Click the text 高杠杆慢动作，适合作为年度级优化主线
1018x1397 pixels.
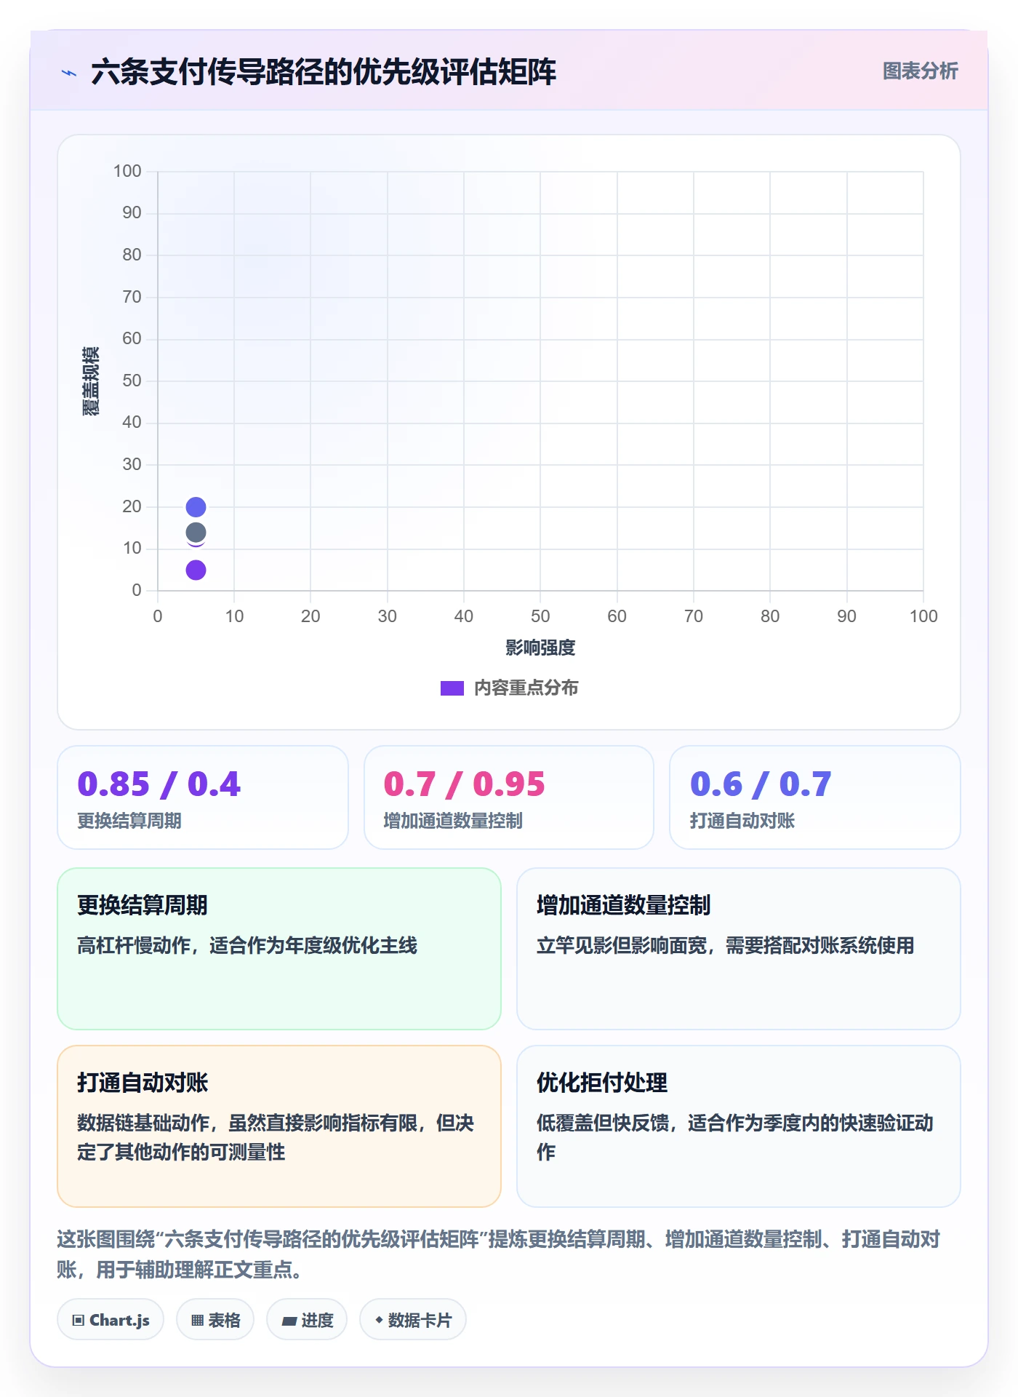click(247, 945)
